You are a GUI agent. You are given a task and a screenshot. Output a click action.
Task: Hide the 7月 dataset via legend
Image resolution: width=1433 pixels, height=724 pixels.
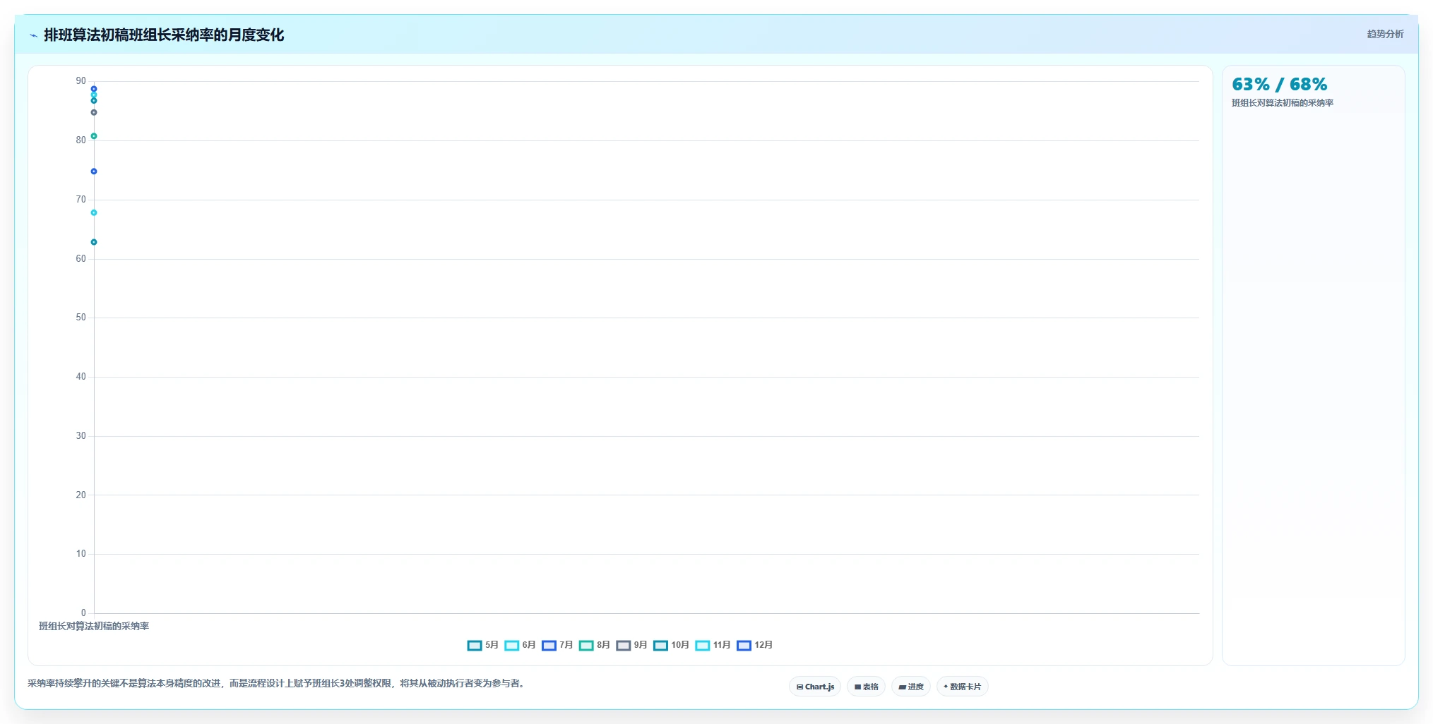tap(557, 645)
